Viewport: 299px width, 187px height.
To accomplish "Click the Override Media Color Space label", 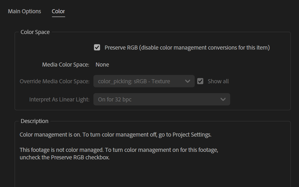I will tap(54, 81).
